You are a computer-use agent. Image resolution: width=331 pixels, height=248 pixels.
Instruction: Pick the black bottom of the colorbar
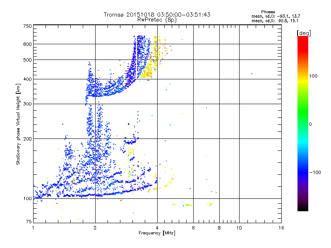[x=303, y=208]
